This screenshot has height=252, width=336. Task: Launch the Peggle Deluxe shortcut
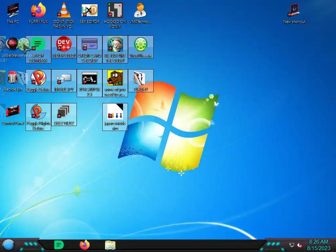38,81
